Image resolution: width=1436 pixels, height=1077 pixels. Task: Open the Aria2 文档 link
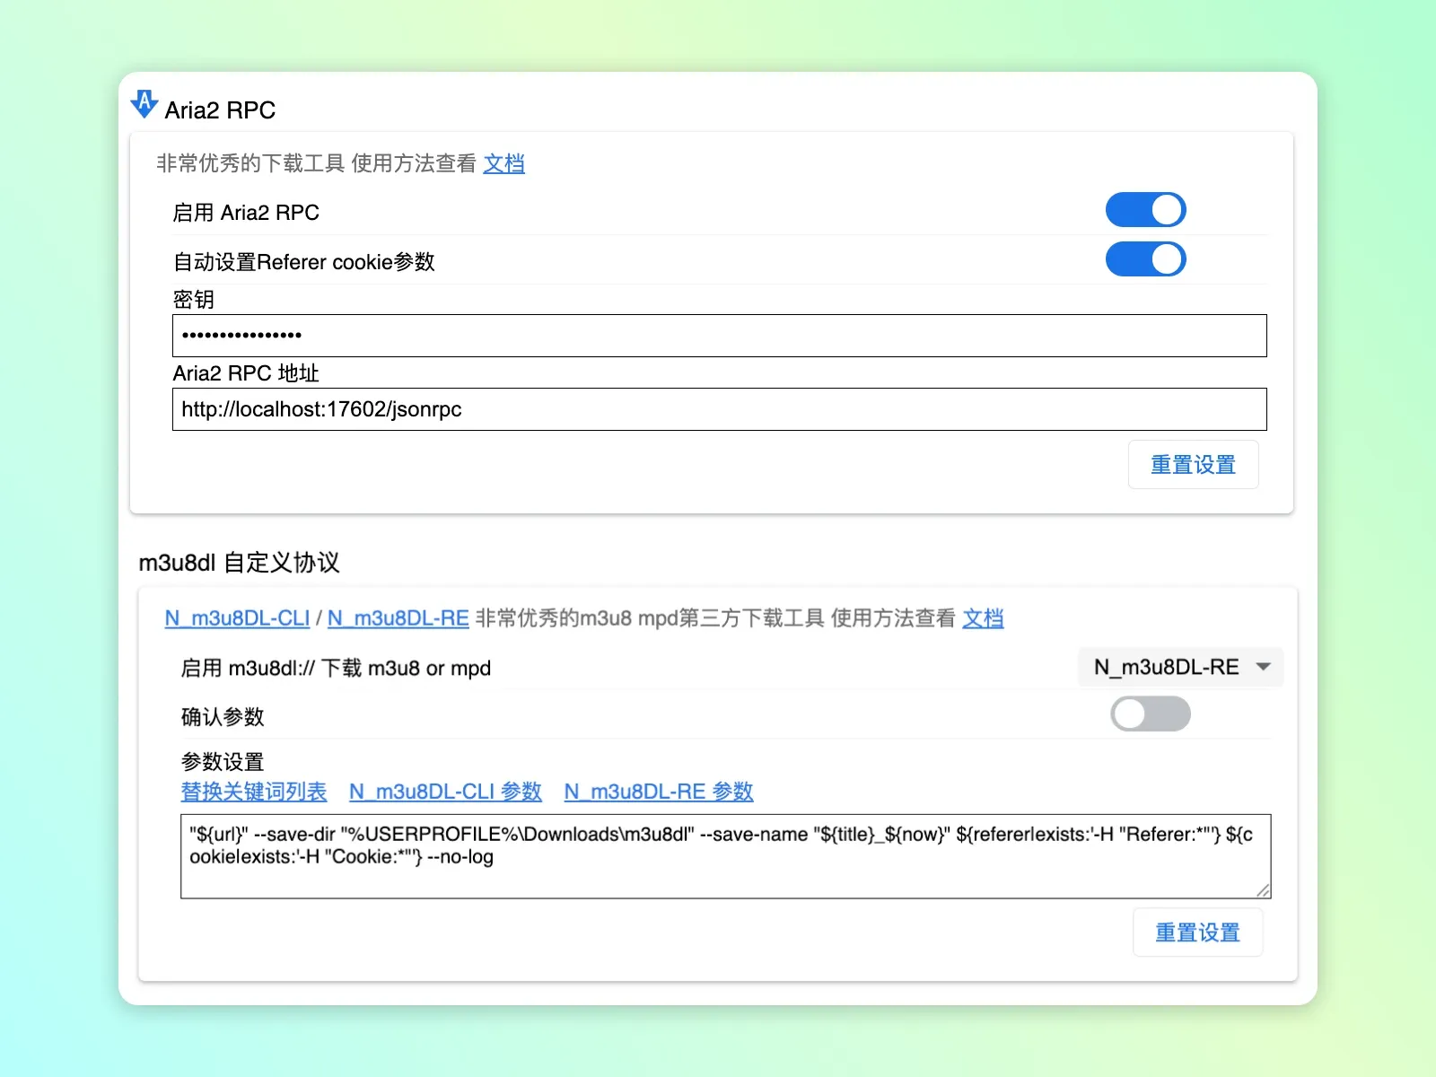[503, 163]
